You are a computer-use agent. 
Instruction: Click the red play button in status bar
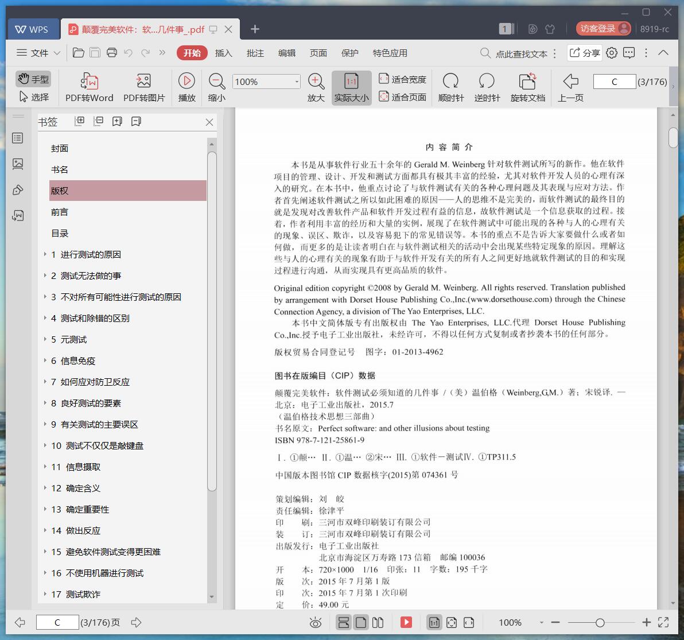pyautogui.click(x=406, y=622)
